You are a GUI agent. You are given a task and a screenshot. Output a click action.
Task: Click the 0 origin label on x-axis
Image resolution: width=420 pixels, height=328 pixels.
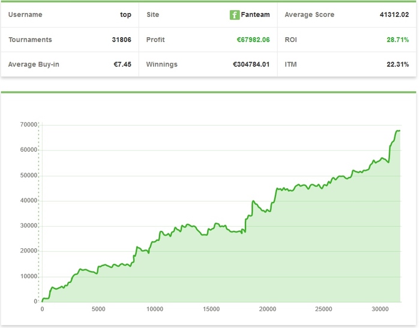pos(42,309)
